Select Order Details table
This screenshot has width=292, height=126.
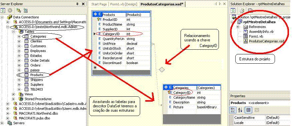pos(40,60)
